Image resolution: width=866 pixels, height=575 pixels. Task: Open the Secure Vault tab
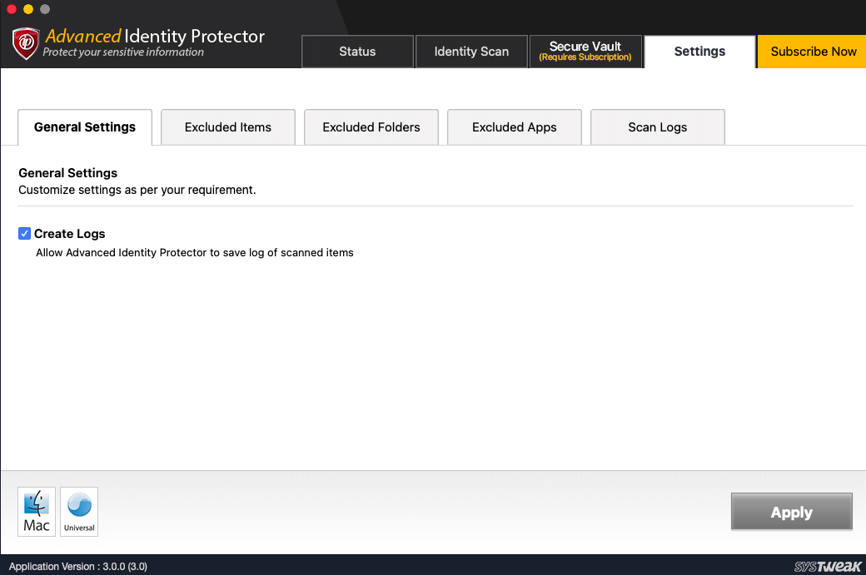(x=585, y=52)
